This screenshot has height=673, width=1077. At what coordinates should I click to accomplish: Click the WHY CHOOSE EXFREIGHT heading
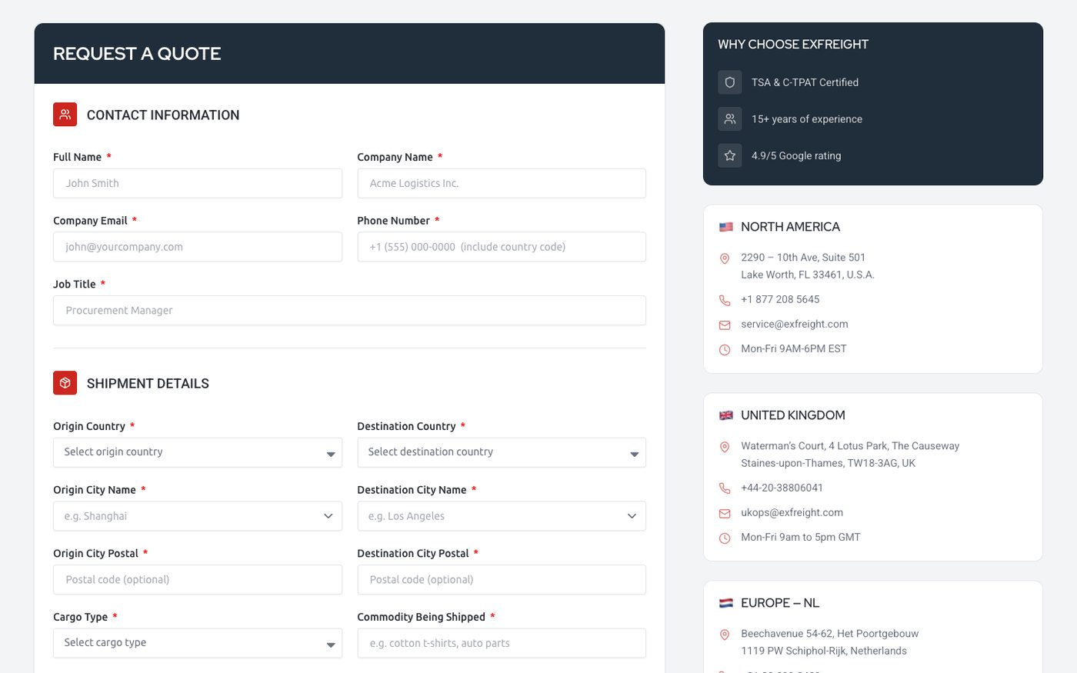[793, 45]
